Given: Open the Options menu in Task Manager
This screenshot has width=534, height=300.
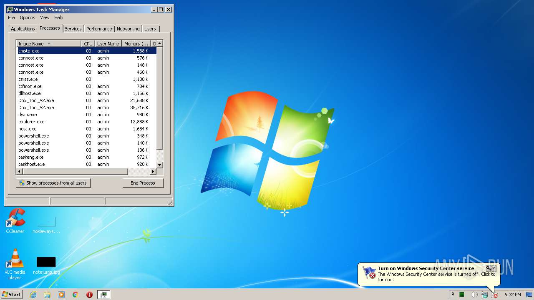Looking at the screenshot, I should coord(28,17).
